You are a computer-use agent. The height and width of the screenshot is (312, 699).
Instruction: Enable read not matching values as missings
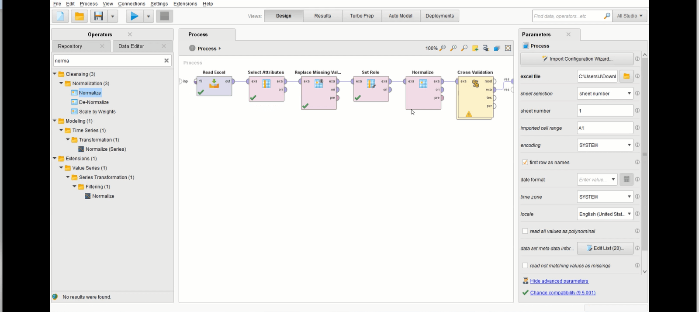pyautogui.click(x=525, y=266)
